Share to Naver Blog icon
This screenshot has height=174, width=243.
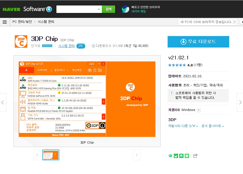tap(170, 156)
